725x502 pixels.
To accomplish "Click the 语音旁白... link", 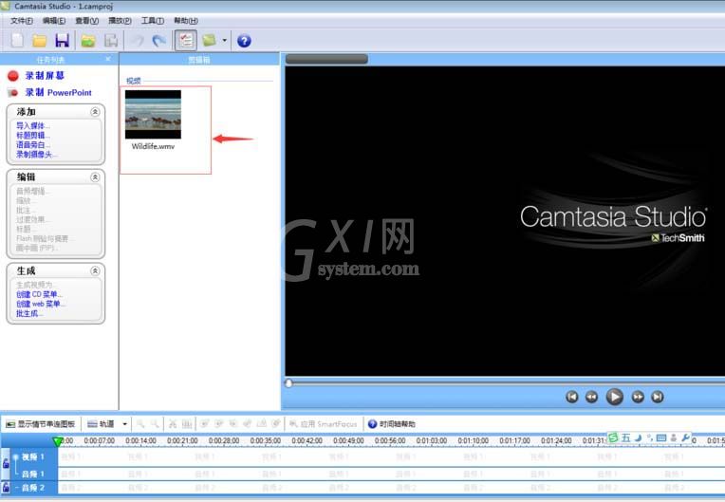I will 33,144.
